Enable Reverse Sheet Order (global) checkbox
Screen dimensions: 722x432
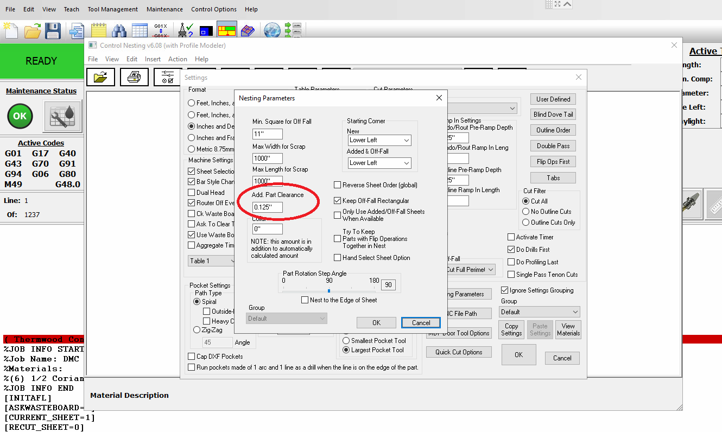point(338,185)
